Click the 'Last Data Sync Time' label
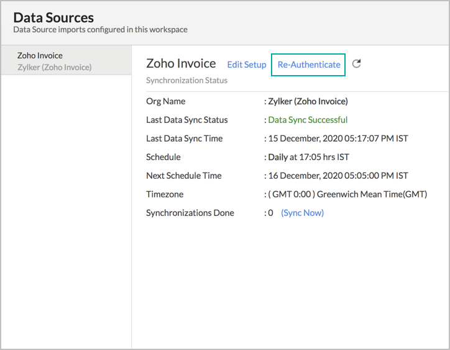 [x=184, y=138]
